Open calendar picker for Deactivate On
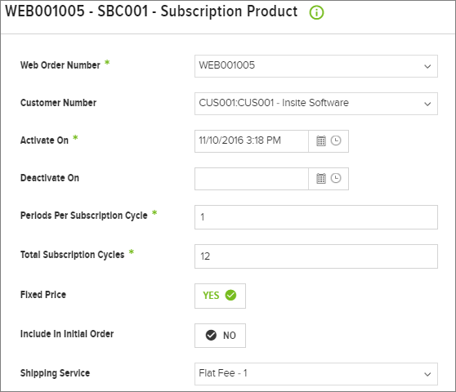The image size is (456, 392). point(321,178)
